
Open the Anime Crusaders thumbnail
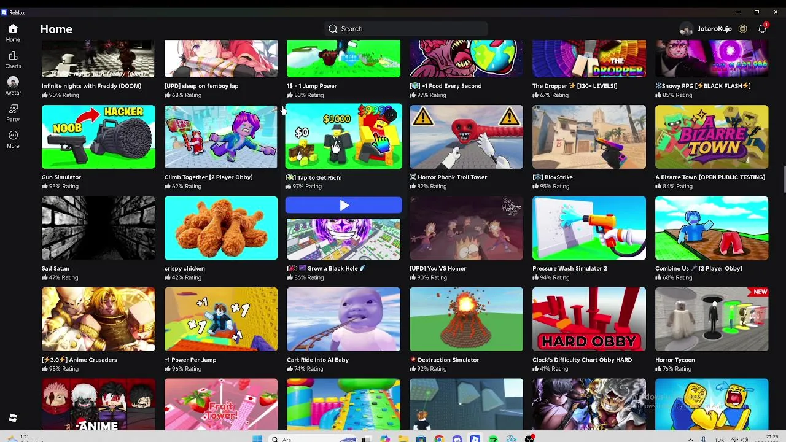[x=98, y=319]
